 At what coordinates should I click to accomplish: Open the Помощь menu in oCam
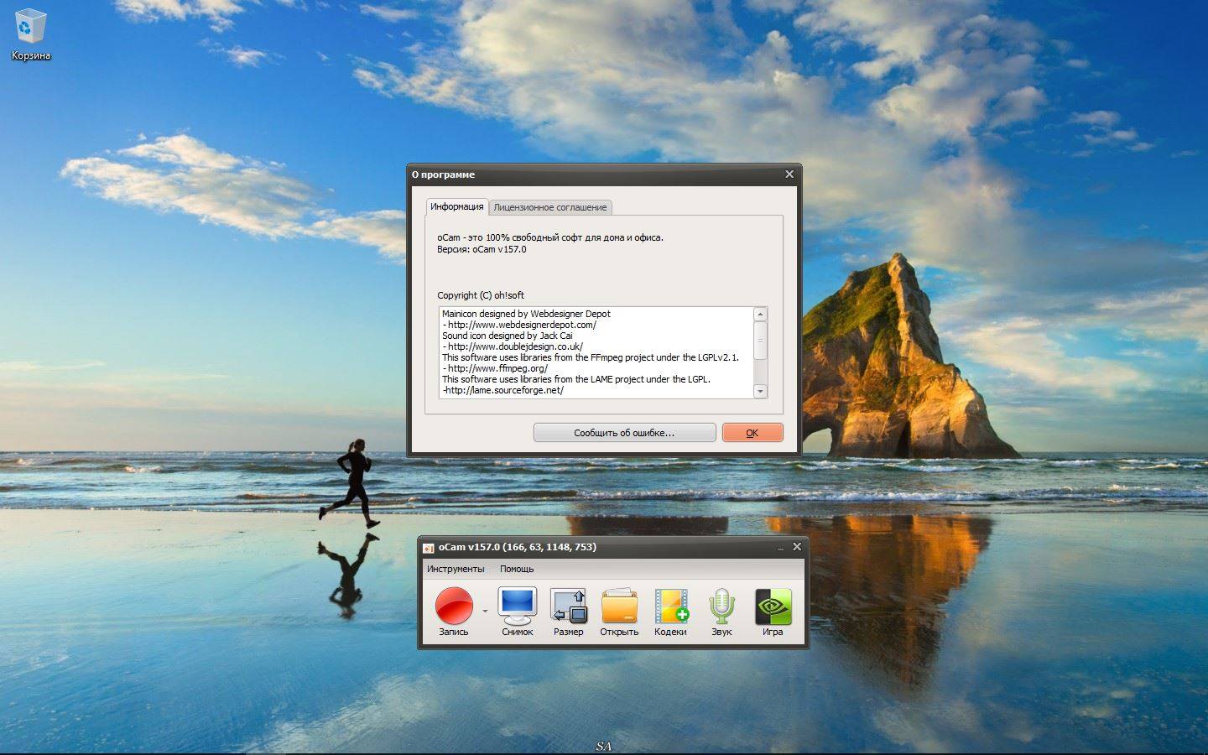click(x=517, y=569)
